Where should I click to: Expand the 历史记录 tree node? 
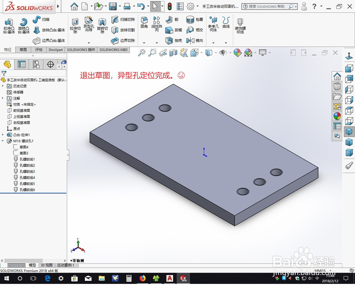3,86
